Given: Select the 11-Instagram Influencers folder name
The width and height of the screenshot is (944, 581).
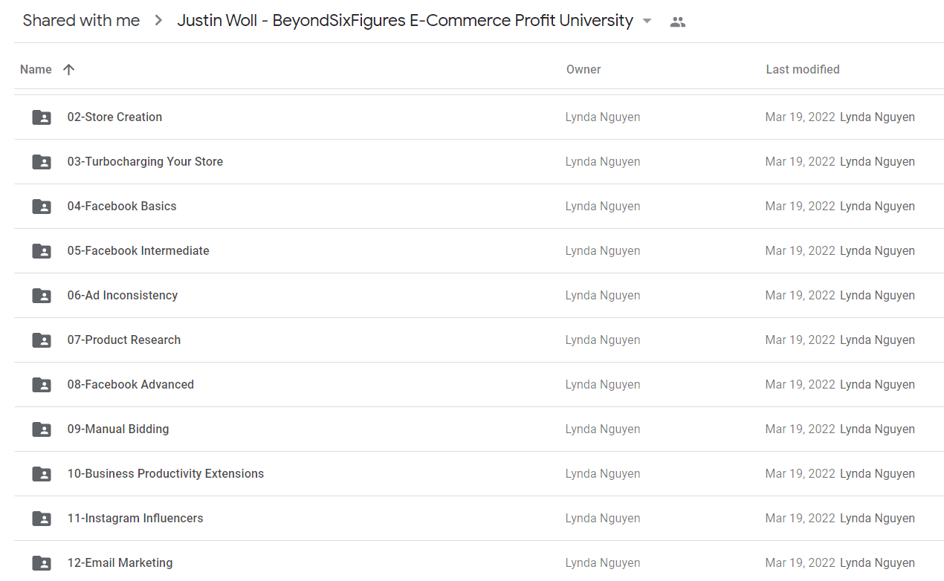Looking at the screenshot, I should tap(135, 519).
